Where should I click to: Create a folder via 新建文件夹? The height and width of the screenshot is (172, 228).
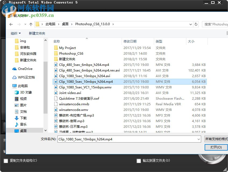pos(38,33)
